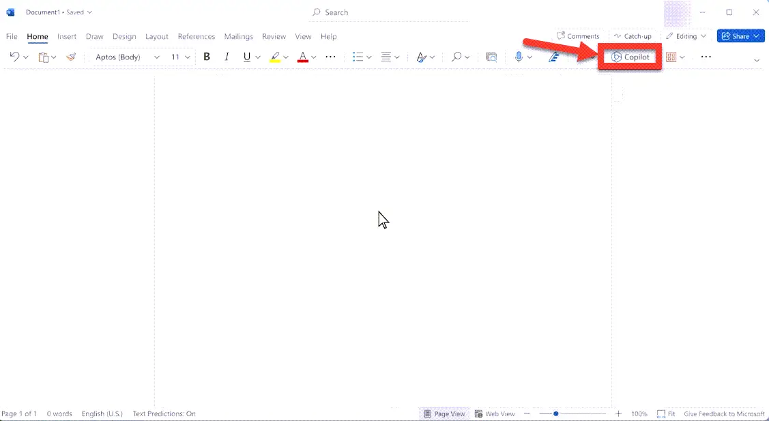This screenshot has width=769, height=421.
Task: Switch to the Design tab
Action: tap(124, 36)
